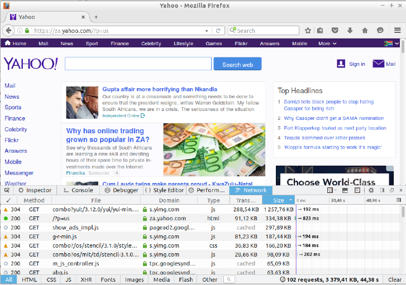This screenshot has height=285, width=406.
Task: Click the green padlock in the URL bar
Action: 27,31
